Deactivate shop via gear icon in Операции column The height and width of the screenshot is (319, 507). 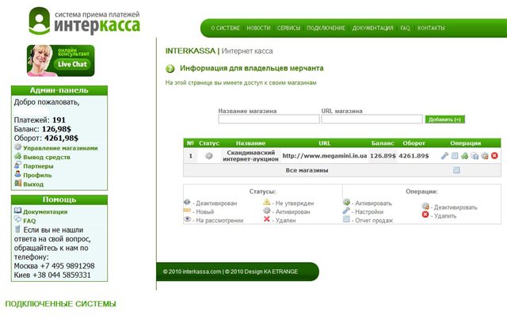[x=484, y=156]
